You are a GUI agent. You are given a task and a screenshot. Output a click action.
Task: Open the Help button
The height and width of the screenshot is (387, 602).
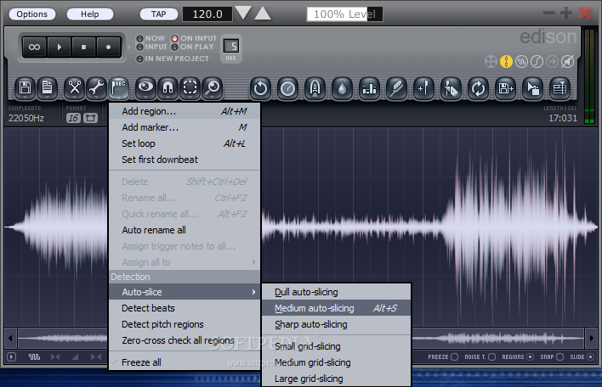[x=90, y=14]
